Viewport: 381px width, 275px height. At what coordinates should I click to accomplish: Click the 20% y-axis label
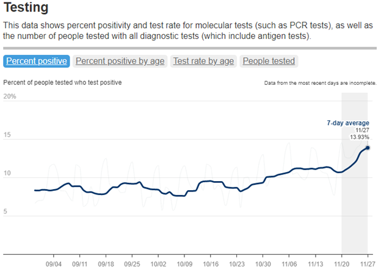click(9, 97)
